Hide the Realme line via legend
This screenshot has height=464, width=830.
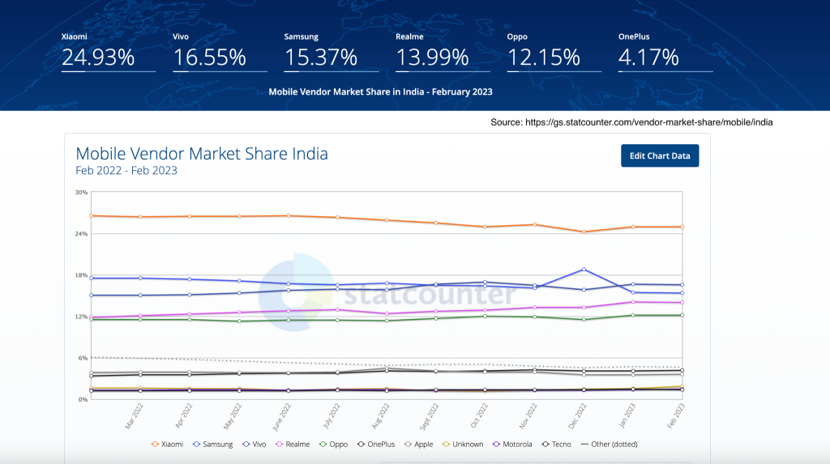[293, 445]
